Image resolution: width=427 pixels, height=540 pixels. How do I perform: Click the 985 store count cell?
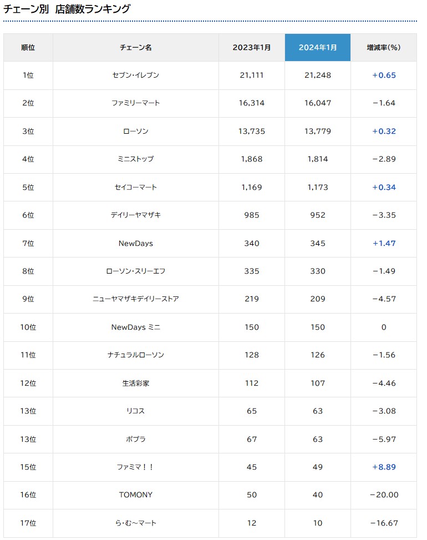pos(252,215)
